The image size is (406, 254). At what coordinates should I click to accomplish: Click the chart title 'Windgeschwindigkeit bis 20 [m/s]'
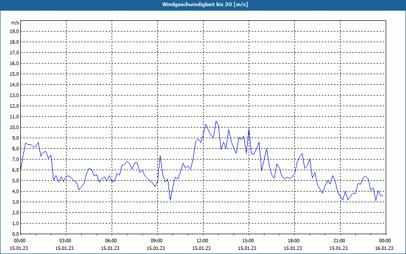coord(205,5)
